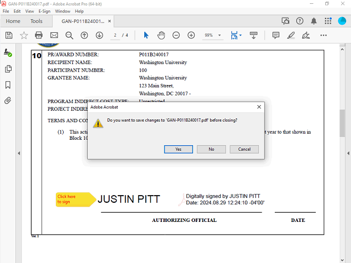Open the Find text magnifier icon
Screen dimensions: 351x263
tap(69, 35)
